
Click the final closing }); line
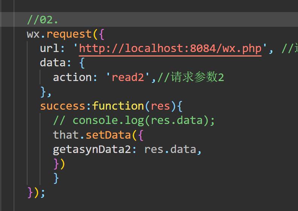coord(36,192)
